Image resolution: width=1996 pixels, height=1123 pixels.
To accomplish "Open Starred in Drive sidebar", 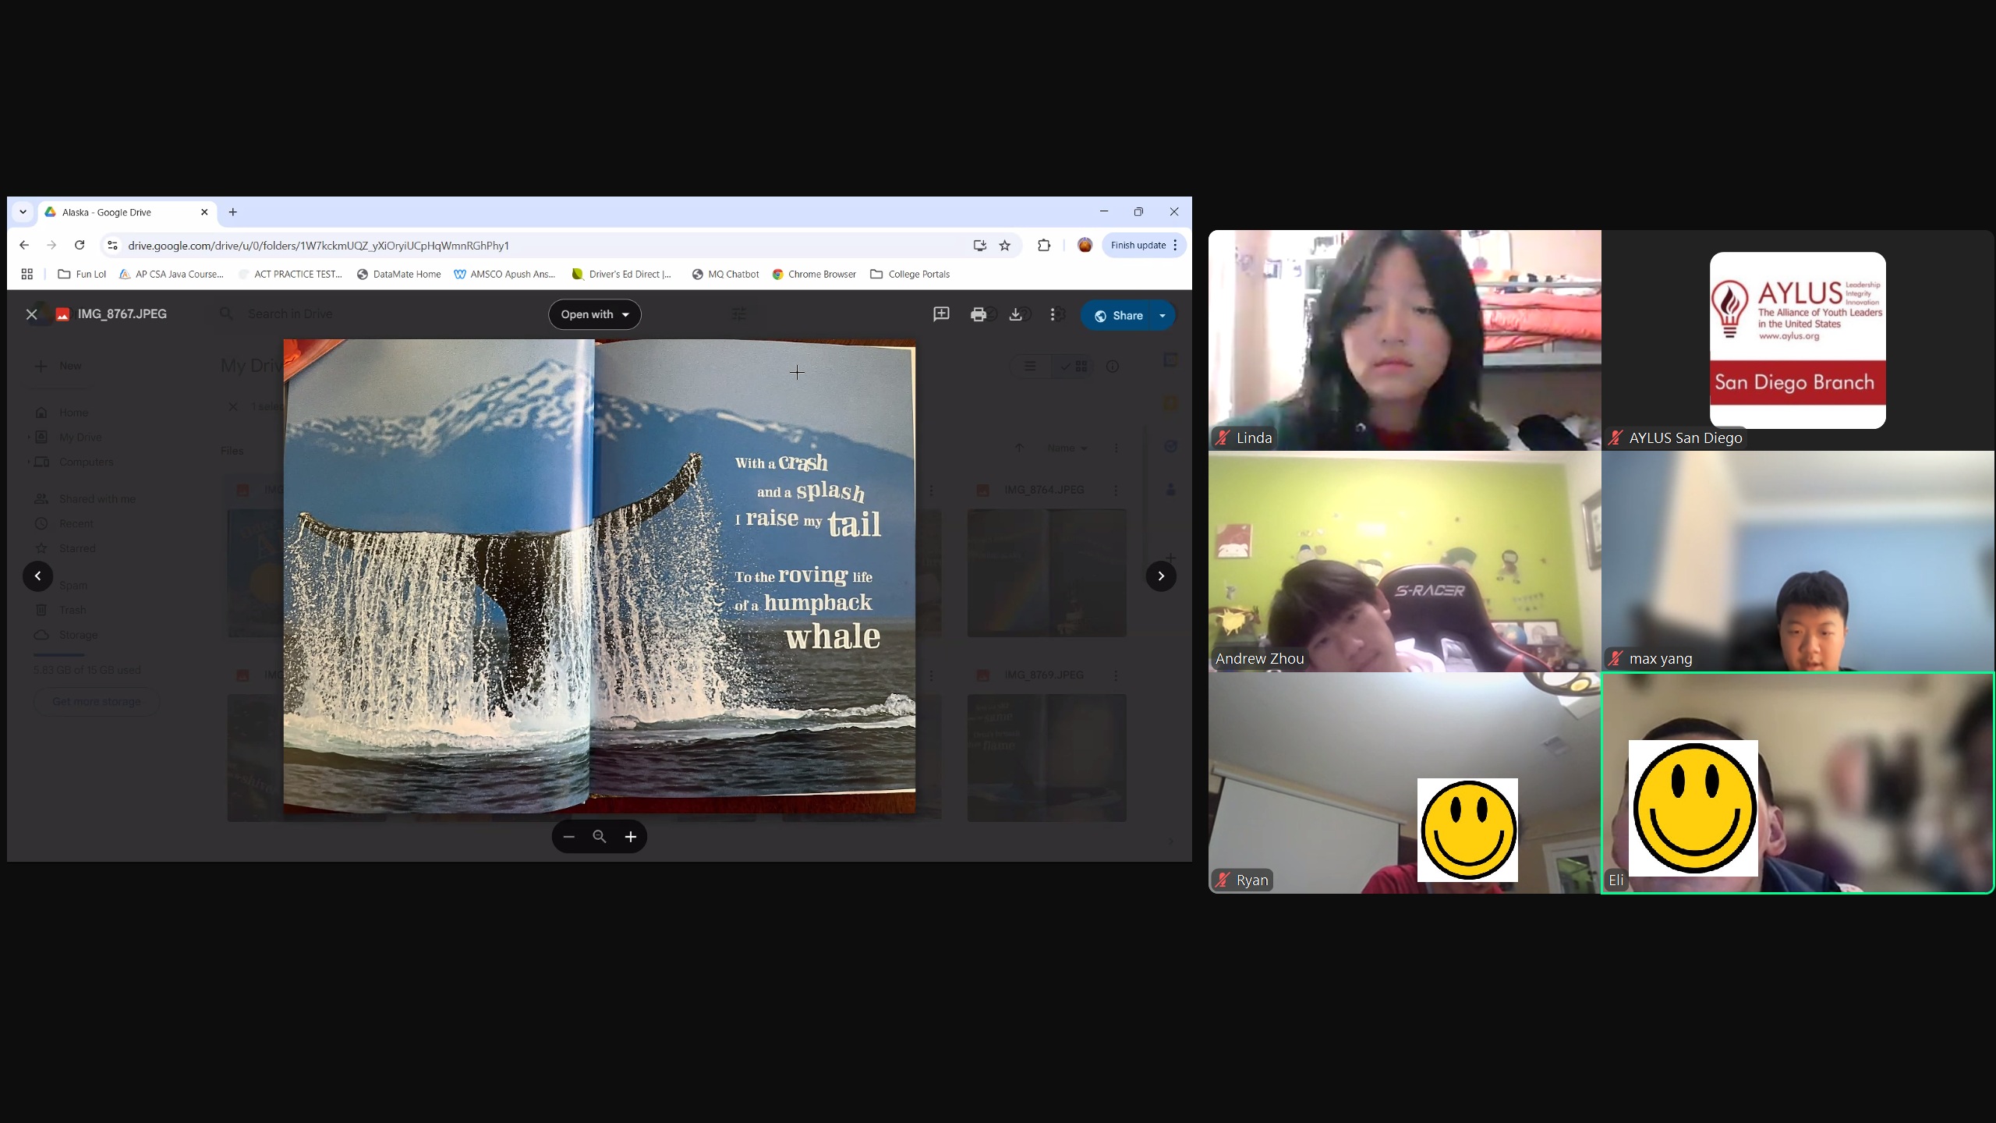I will [65, 548].
